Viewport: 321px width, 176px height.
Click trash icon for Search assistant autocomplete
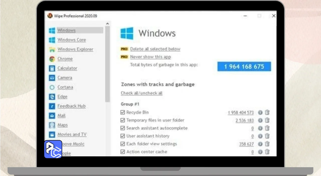pyautogui.click(x=267, y=128)
